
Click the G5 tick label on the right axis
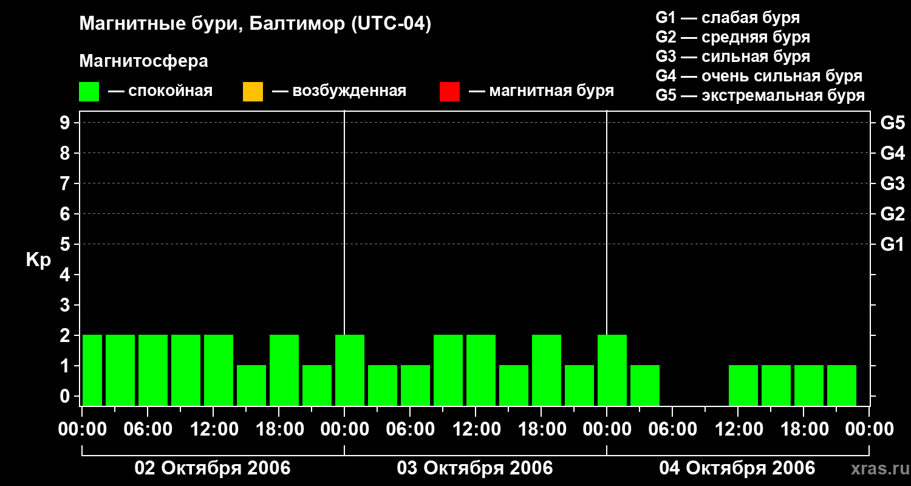pyautogui.click(x=893, y=123)
